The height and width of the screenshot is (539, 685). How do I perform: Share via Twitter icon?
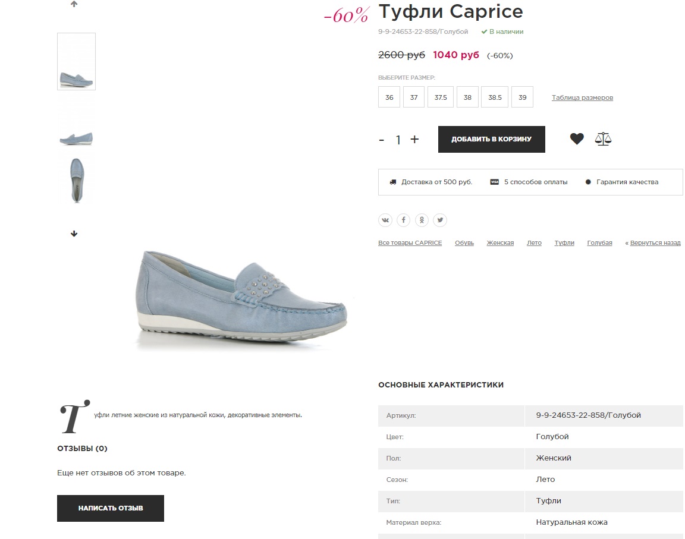441,220
